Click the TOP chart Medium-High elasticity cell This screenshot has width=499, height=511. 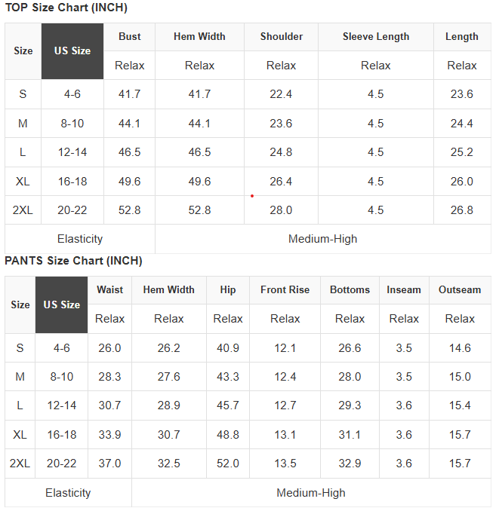(x=323, y=239)
